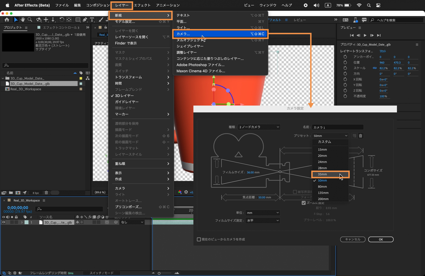This screenshot has height=276, width=425.
Task: Select the Rotation tool
Action: pyautogui.click(x=62, y=20)
